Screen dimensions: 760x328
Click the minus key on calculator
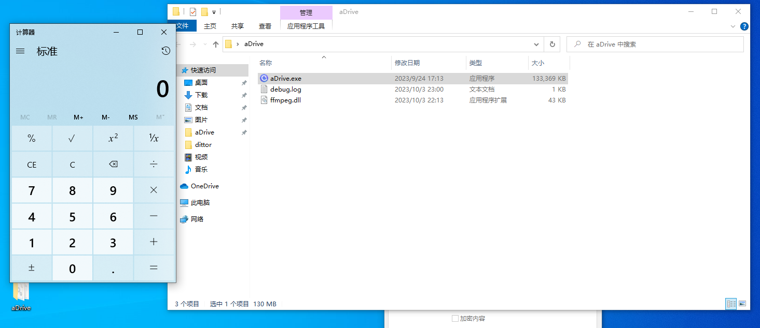[x=154, y=216]
